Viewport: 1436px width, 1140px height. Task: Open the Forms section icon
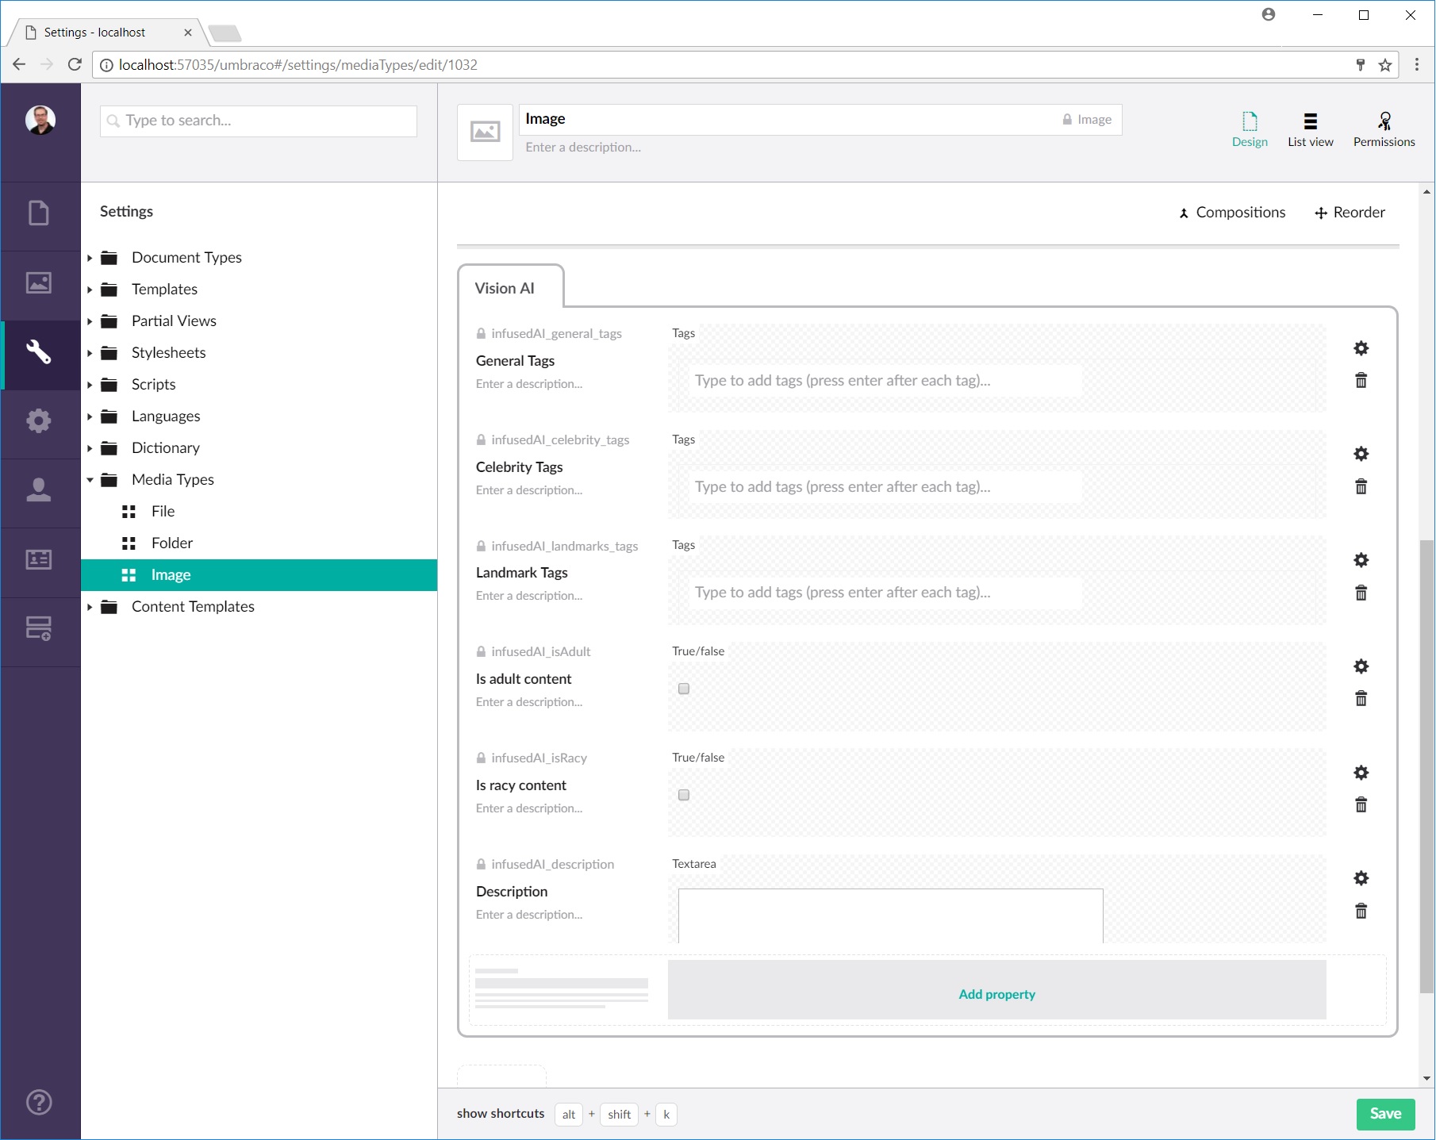click(39, 629)
